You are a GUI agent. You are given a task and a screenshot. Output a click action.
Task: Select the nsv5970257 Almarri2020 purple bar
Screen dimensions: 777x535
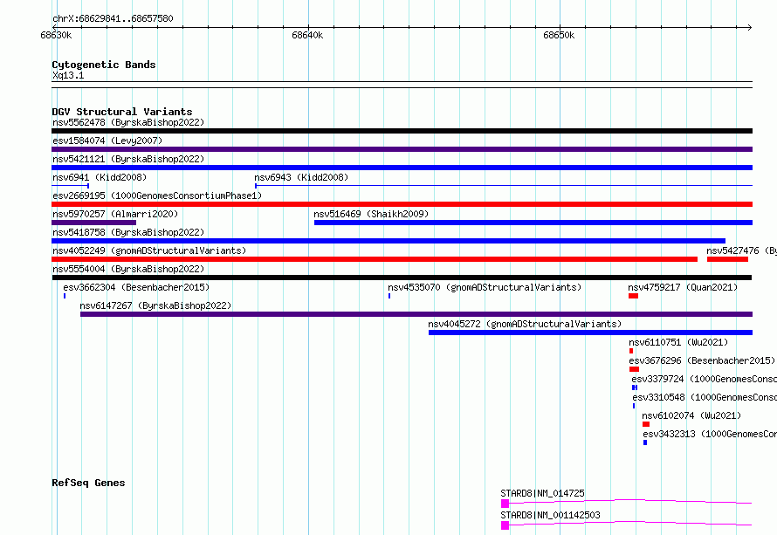pos(93,223)
